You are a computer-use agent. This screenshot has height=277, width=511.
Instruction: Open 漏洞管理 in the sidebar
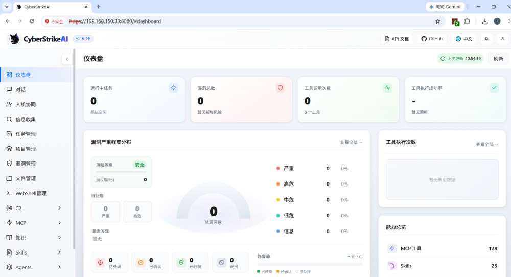pyautogui.click(x=36, y=164)
